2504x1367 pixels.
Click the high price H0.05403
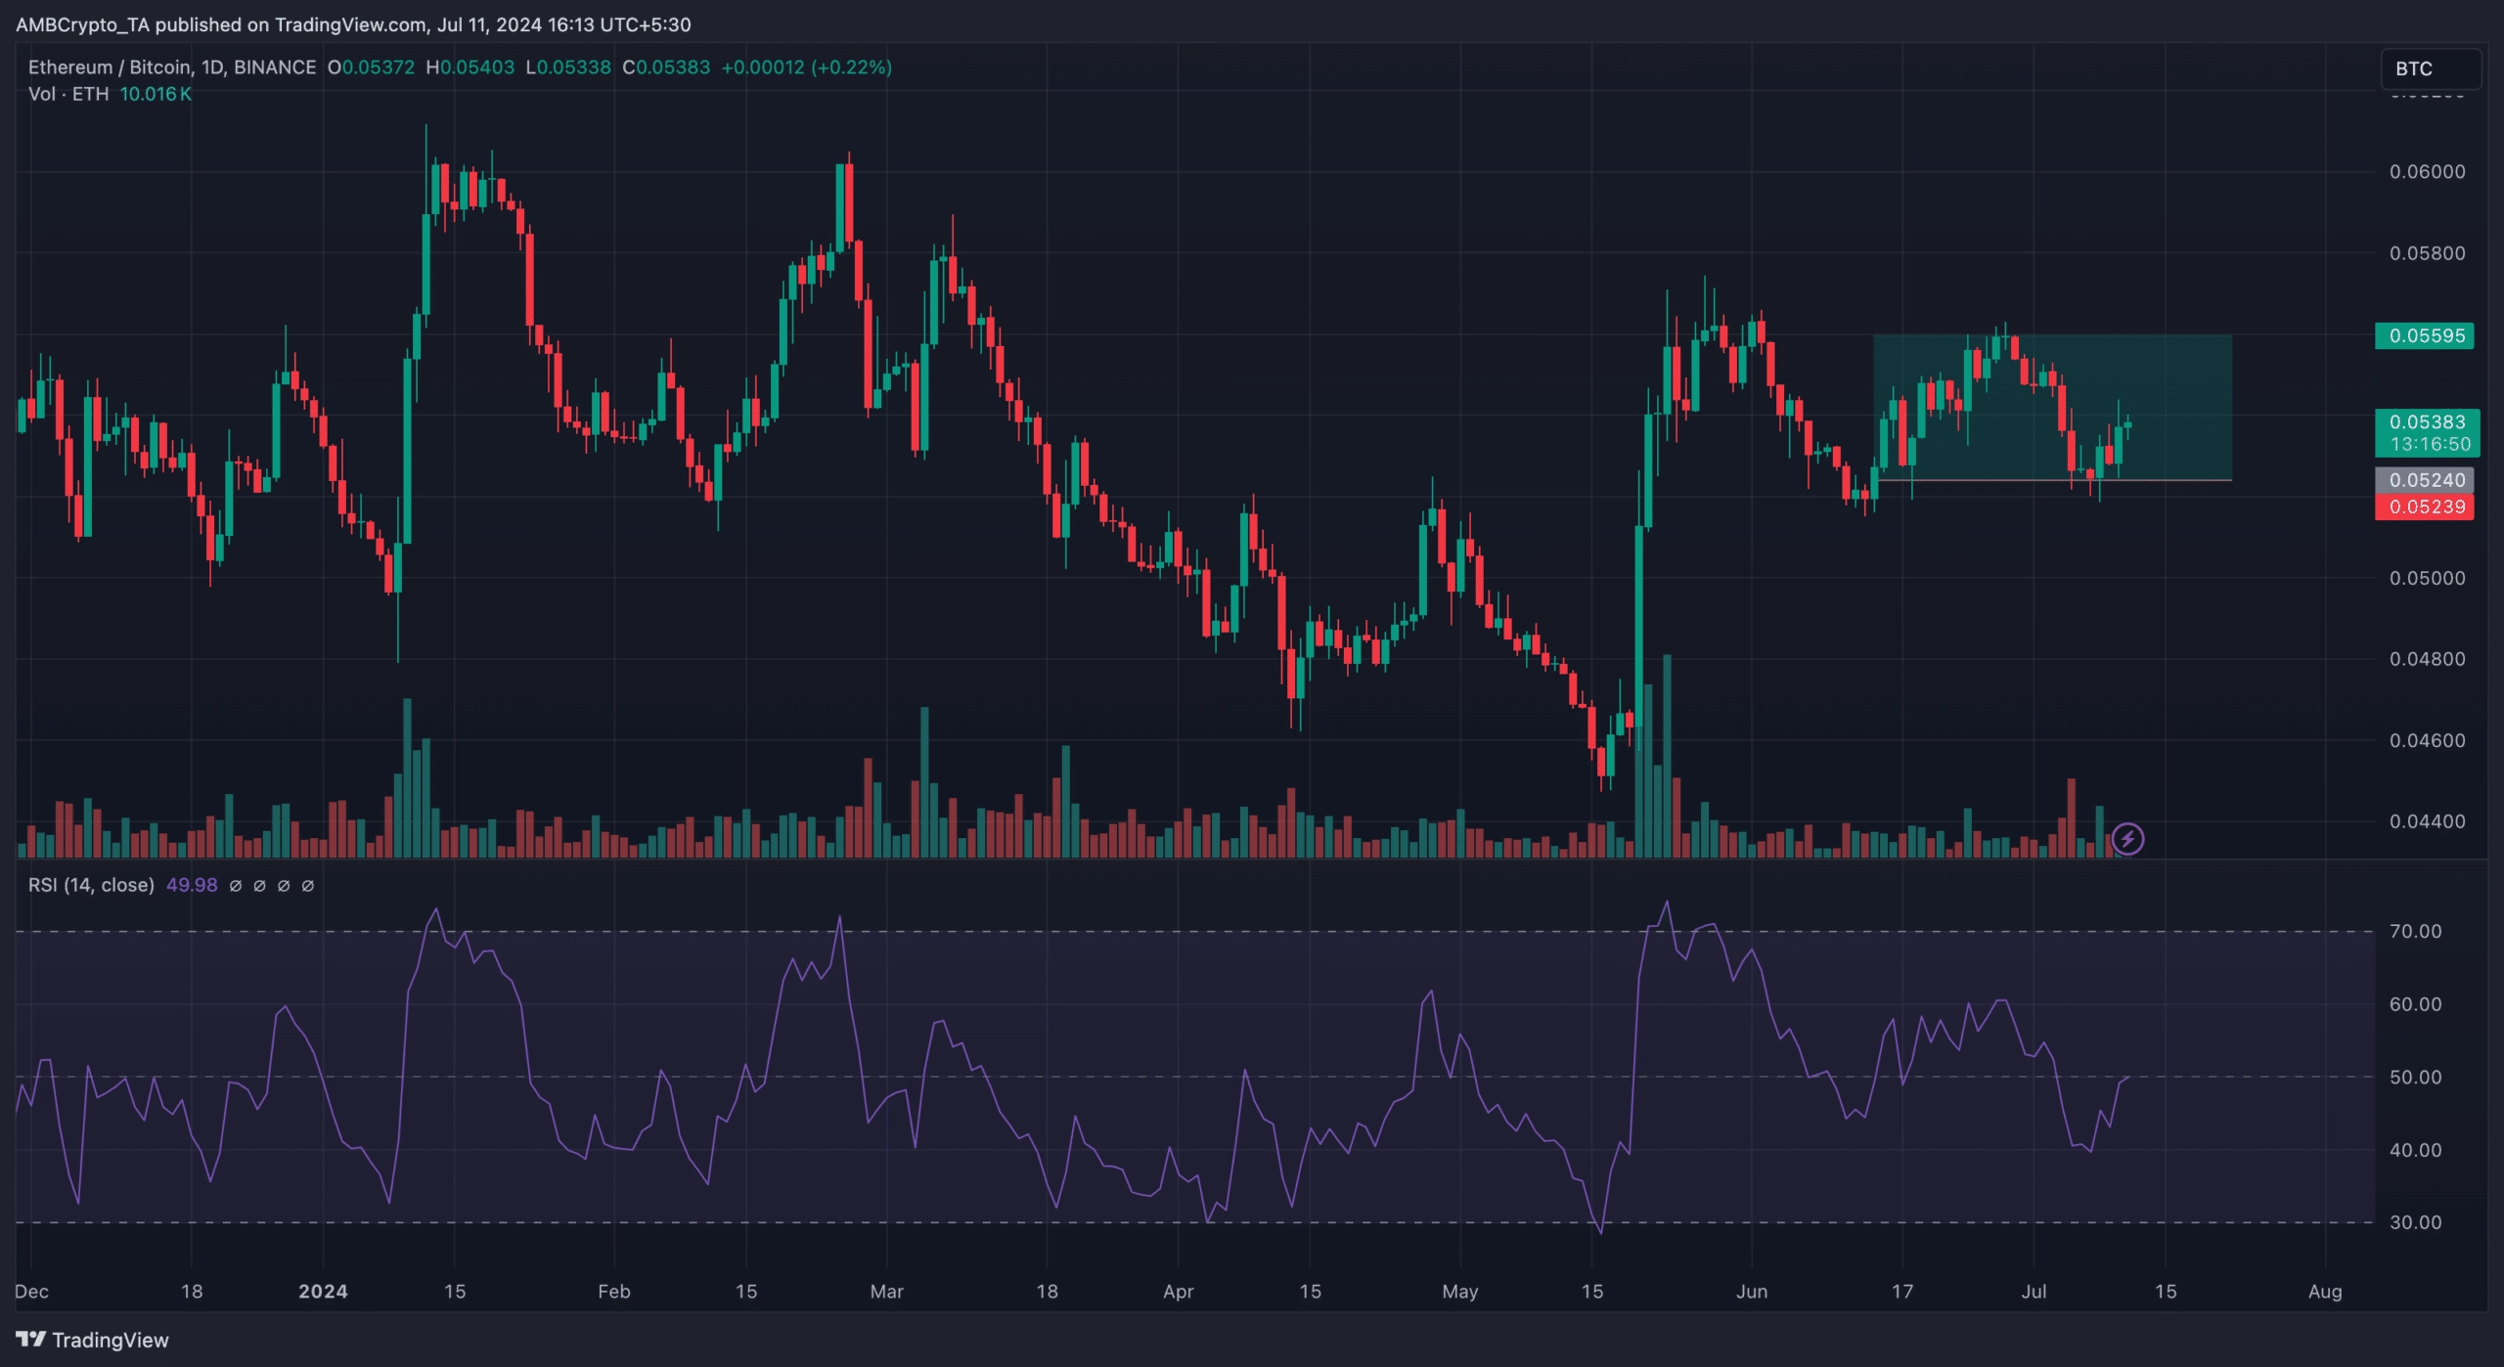point(469,67)
